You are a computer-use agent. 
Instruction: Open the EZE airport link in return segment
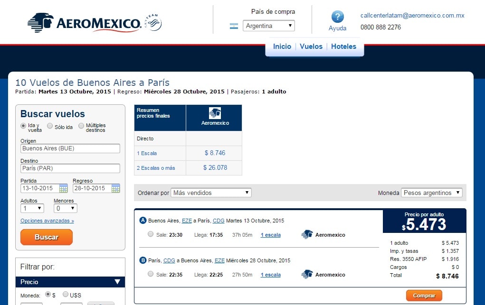pyautogui.click(x=219, y=260)
